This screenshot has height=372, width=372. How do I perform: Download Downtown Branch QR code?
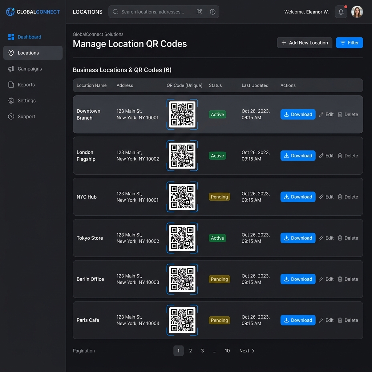[298, 114]
